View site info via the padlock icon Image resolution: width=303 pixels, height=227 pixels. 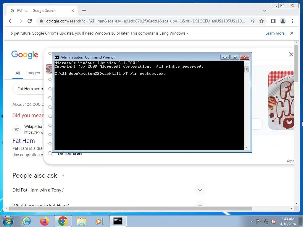click(41, 21)
